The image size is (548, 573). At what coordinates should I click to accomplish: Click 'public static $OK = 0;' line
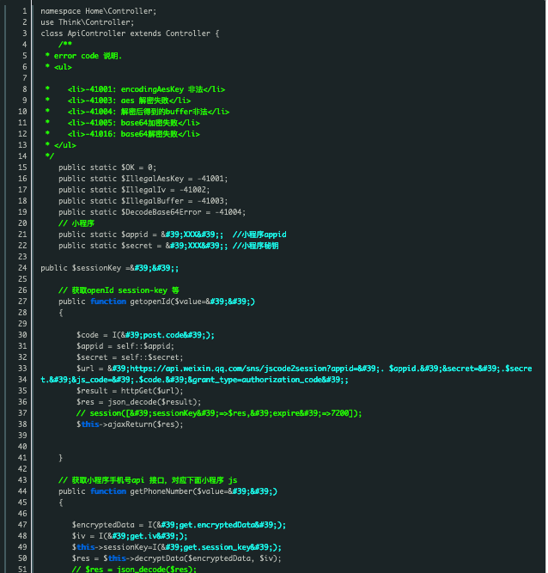tap(107, 168)
